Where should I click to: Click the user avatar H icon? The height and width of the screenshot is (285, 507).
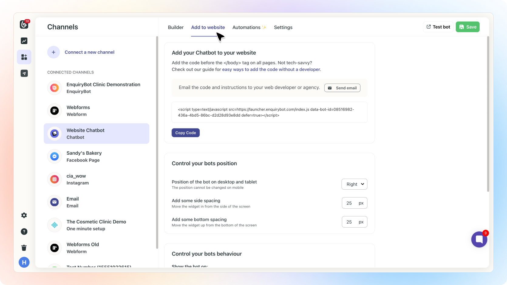[x=24, y=262]
